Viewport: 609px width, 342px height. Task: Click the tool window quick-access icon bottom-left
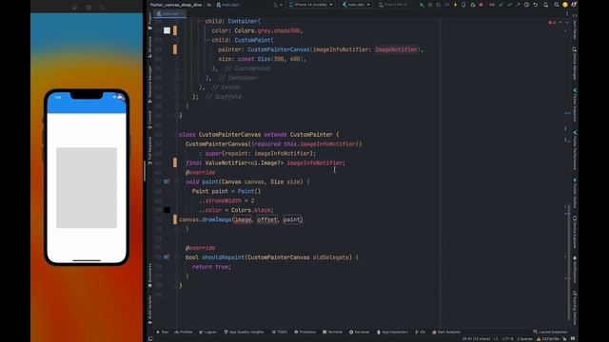pos(150,338)
